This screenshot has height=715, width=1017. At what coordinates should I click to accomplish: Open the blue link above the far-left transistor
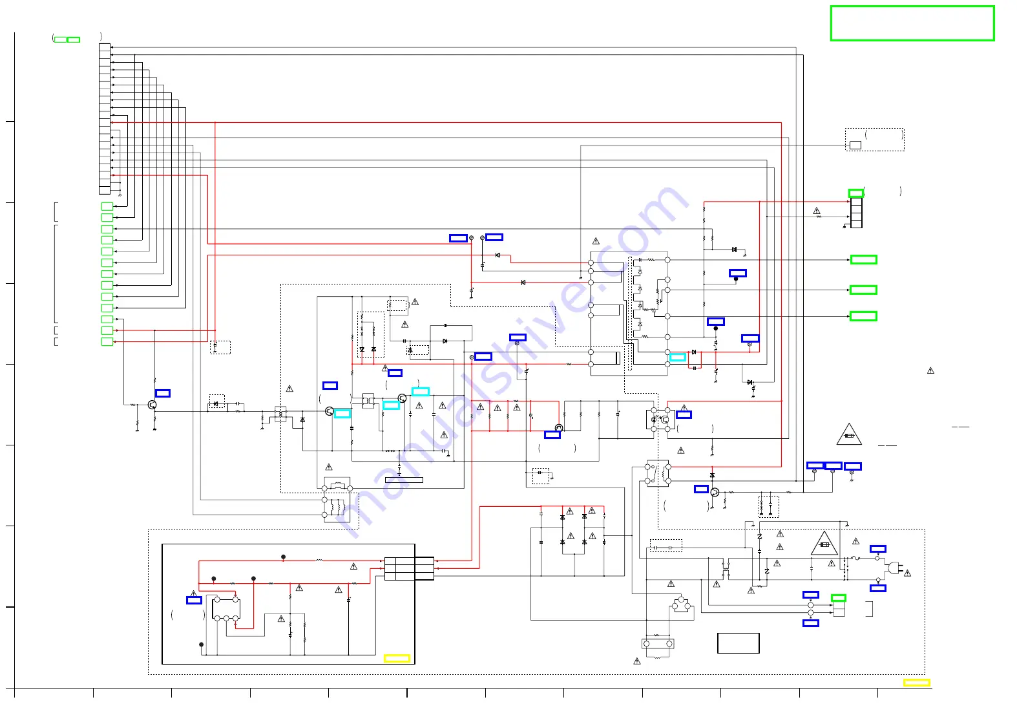click(163, 393)
